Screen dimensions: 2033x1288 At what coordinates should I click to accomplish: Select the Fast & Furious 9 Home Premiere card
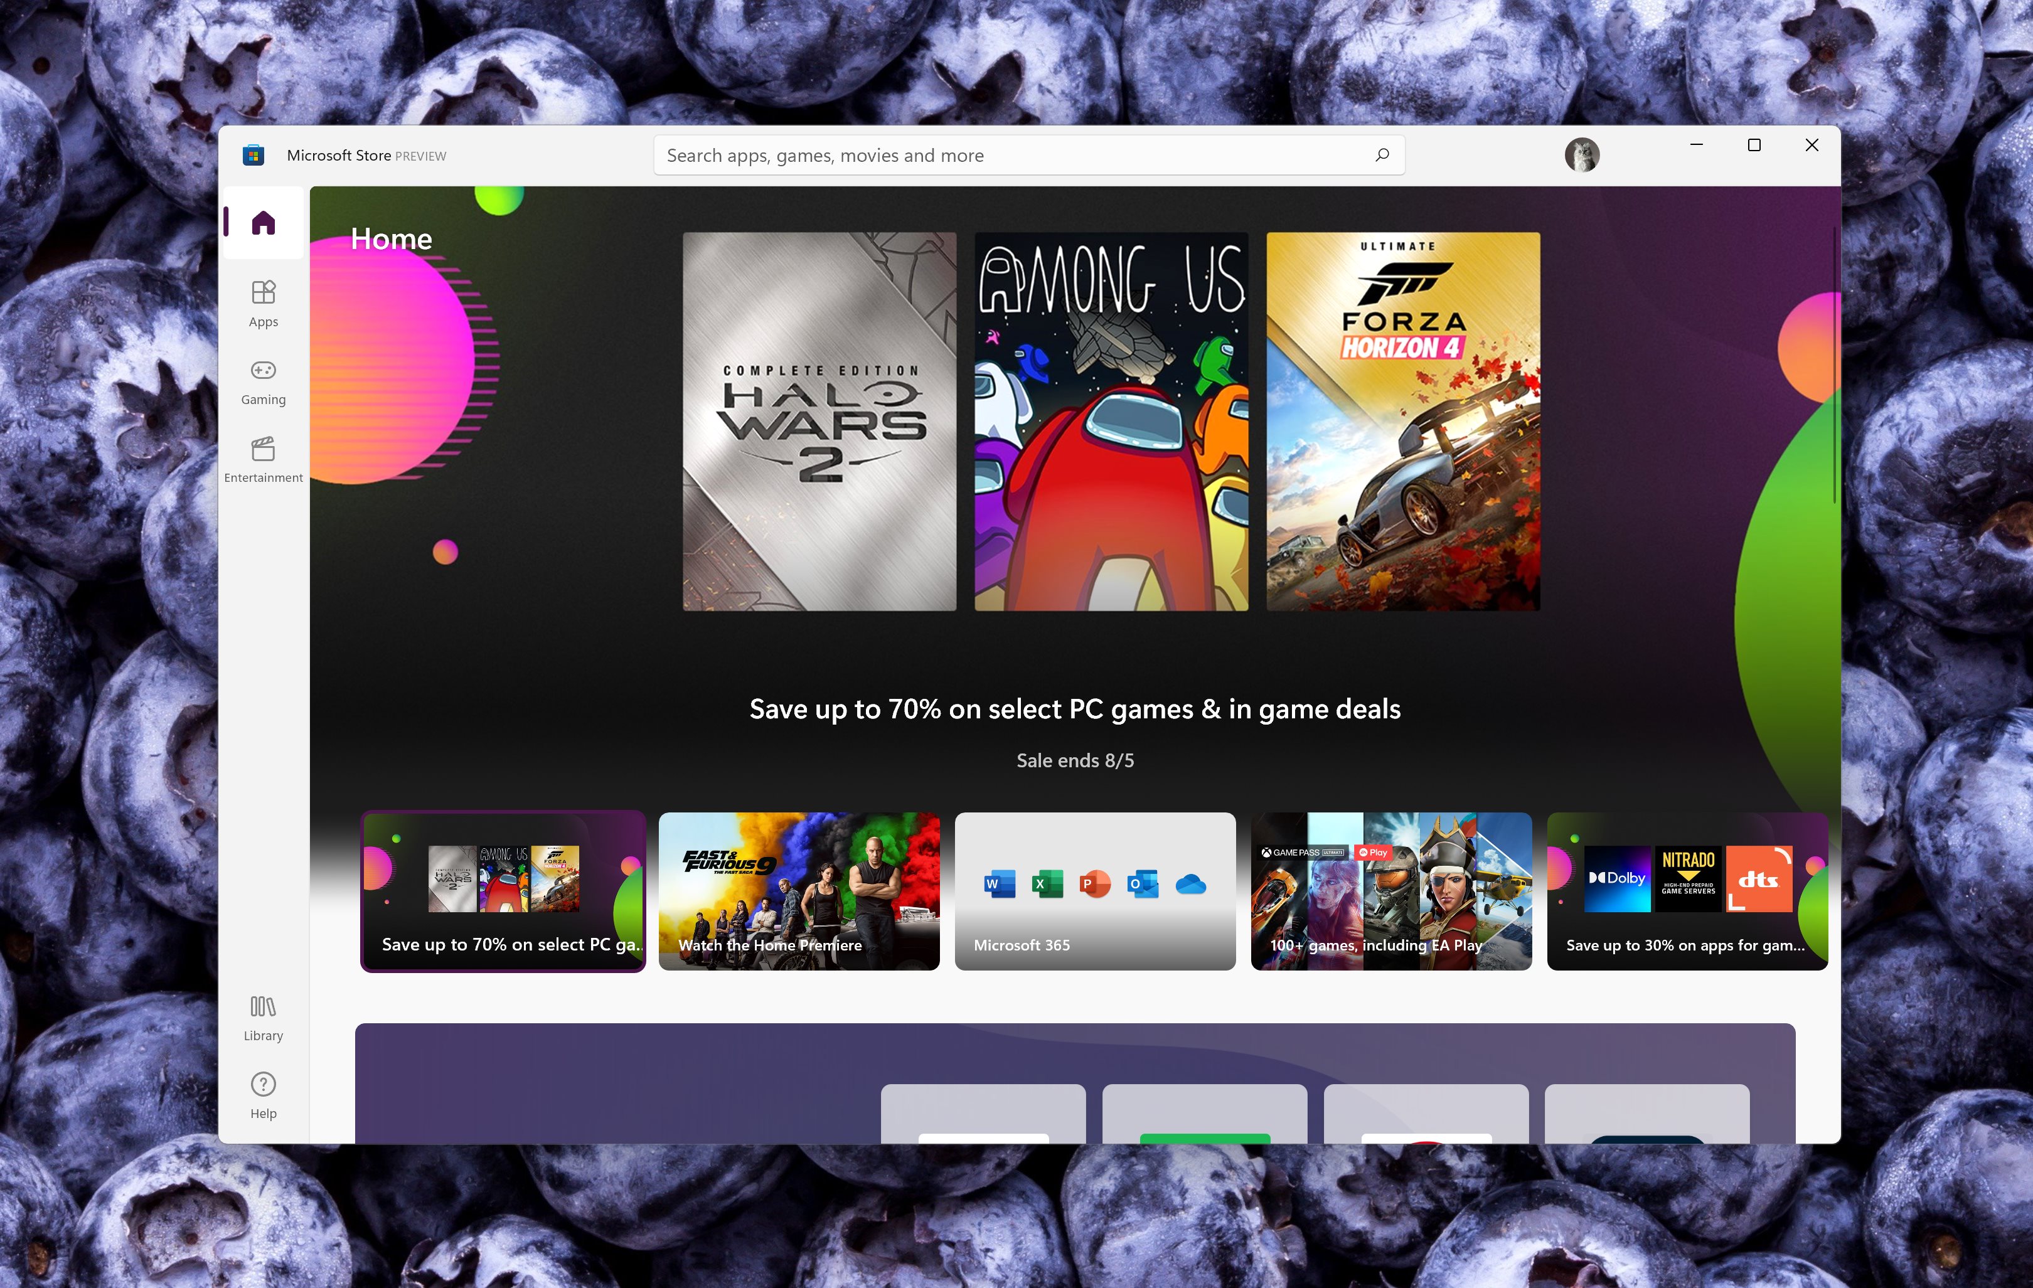(799, 891)
